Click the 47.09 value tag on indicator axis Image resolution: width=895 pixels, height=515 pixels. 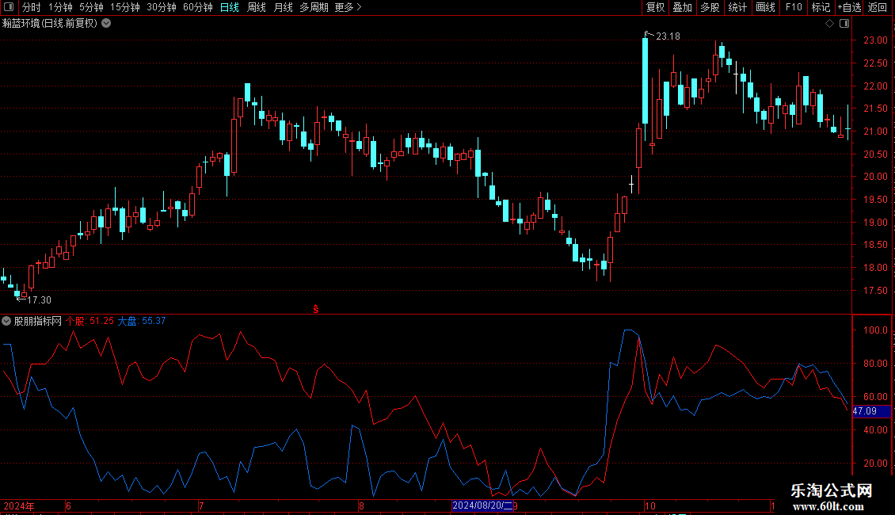(871, 411)
